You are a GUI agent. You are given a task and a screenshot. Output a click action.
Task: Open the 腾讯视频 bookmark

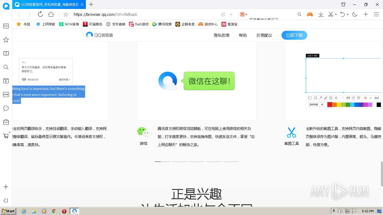[x=162, y=24]
